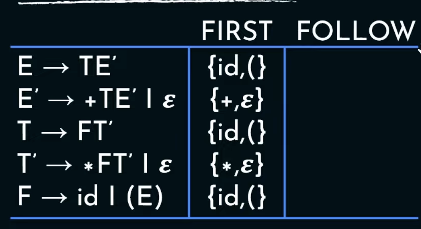The width and height of the screenshot is (421, 229).
Task: Click the empty FOLLOW cell for E
Action: coord(351,68)
